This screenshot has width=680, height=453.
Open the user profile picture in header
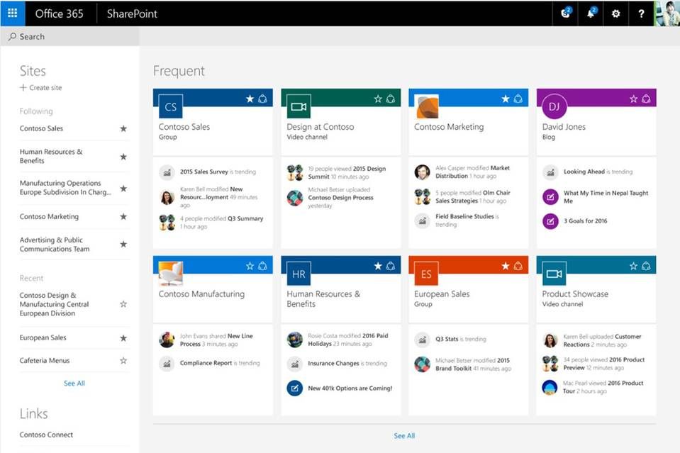[667, 13]
